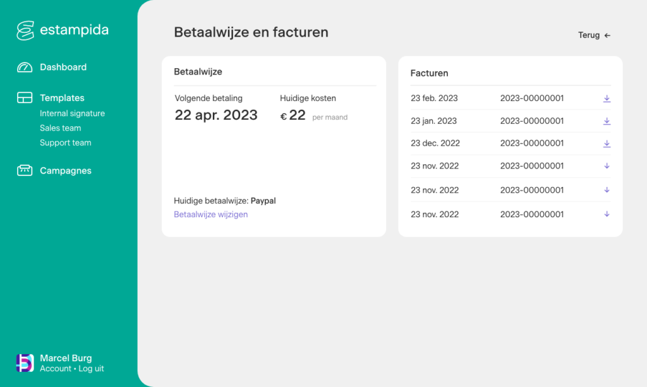The height and width of the screenshot is (387, 647).
Task: Open the Account link
Action: point(56,369)
